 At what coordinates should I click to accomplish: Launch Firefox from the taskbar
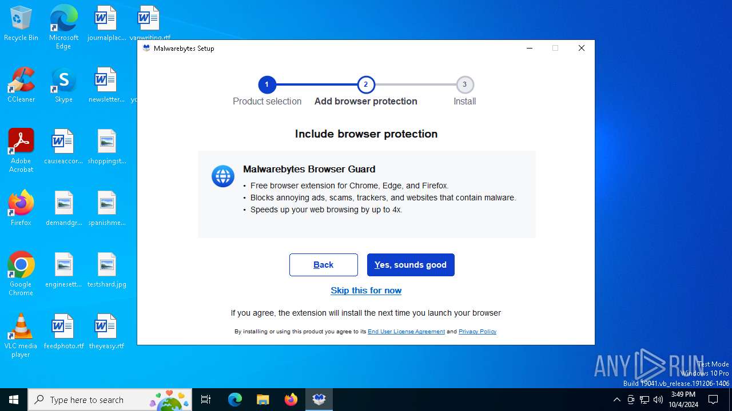[291, 400]
